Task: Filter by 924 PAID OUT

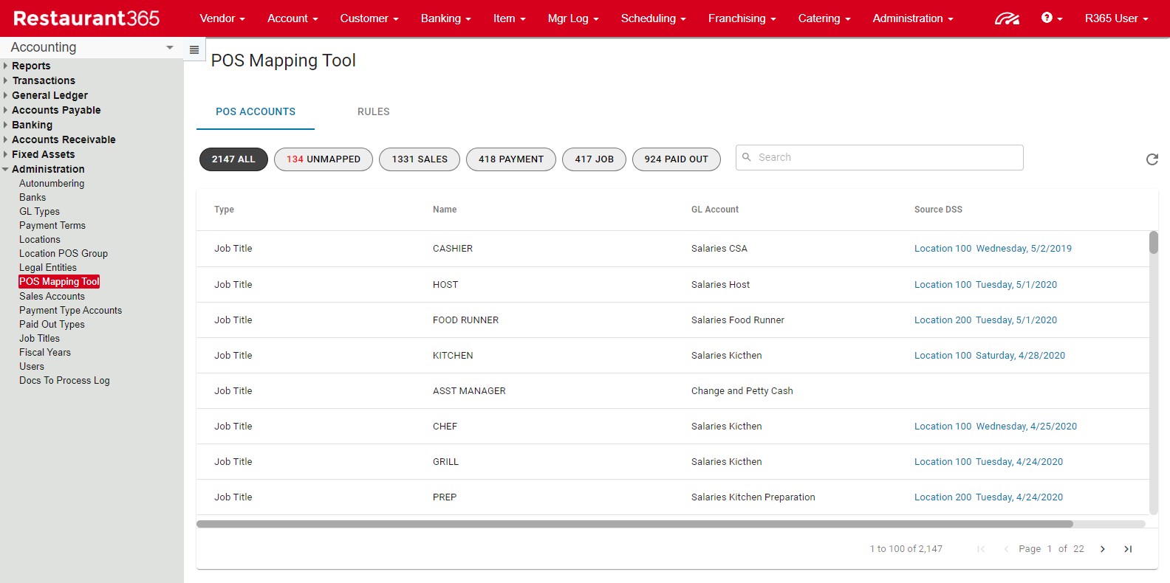Action: point(677,159)
